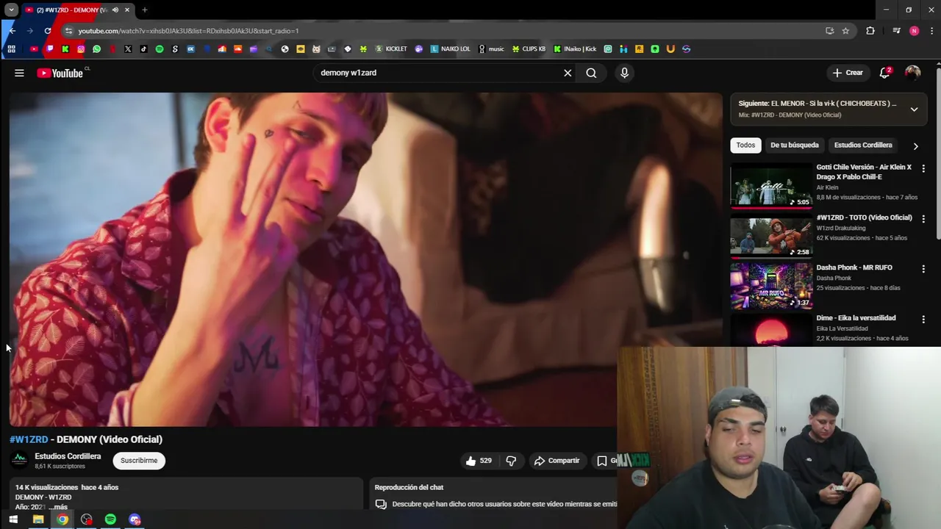Close the #W1ZRD - DEMONY browser tab

tap(127, 10)
